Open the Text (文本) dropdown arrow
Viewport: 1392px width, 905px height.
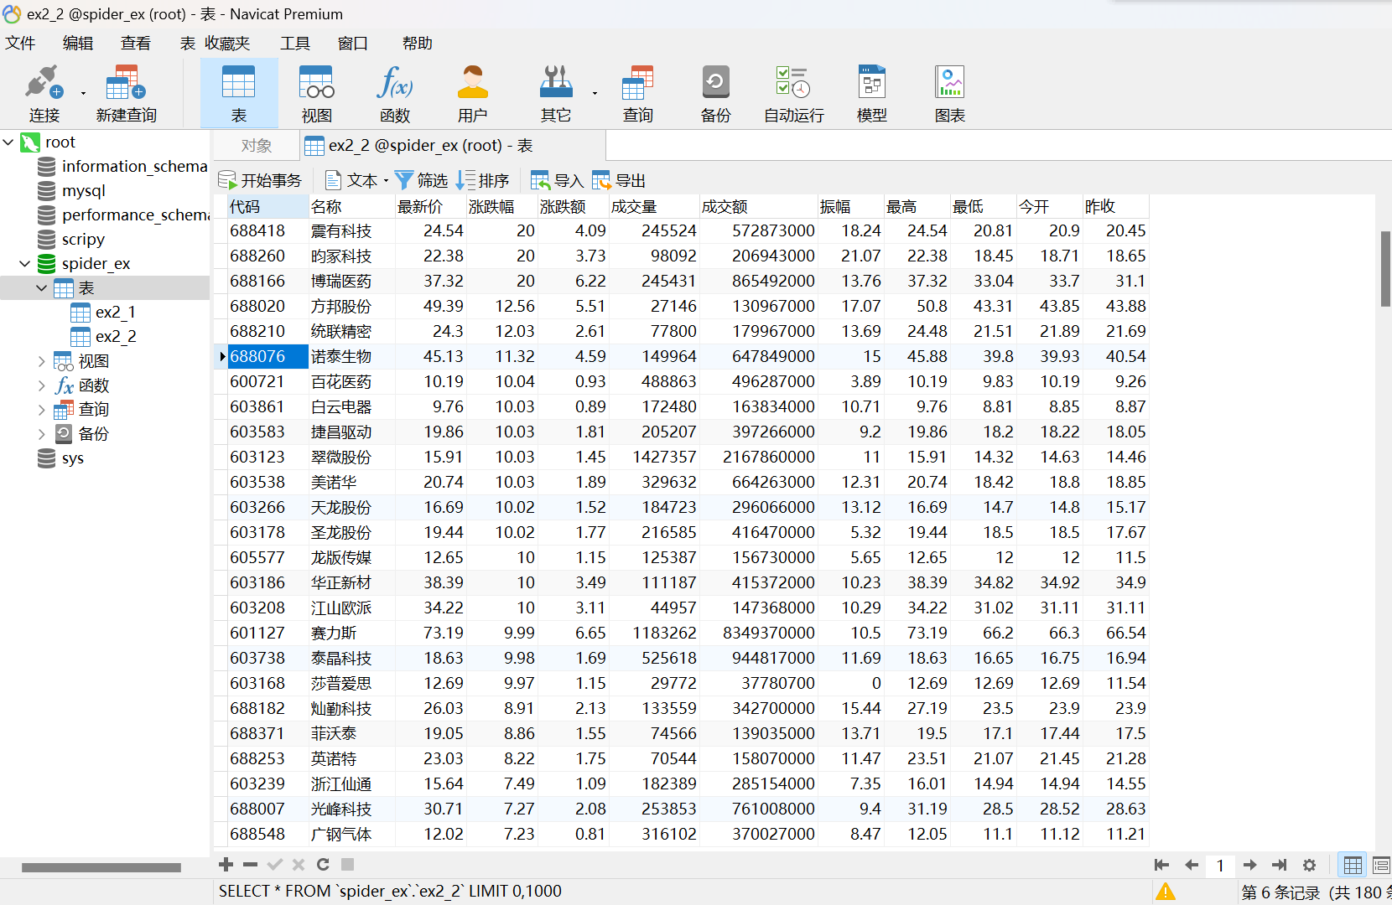(x=386, y=181)
